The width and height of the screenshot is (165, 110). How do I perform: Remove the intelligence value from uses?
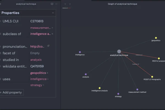coord(48,79)
